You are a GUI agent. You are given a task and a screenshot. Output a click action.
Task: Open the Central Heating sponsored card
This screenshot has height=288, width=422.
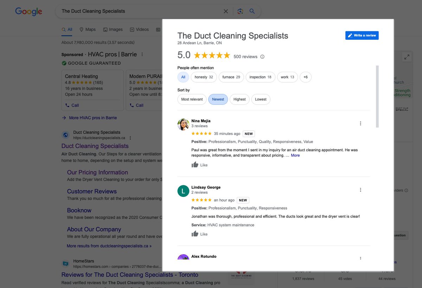tap(92, 90)
